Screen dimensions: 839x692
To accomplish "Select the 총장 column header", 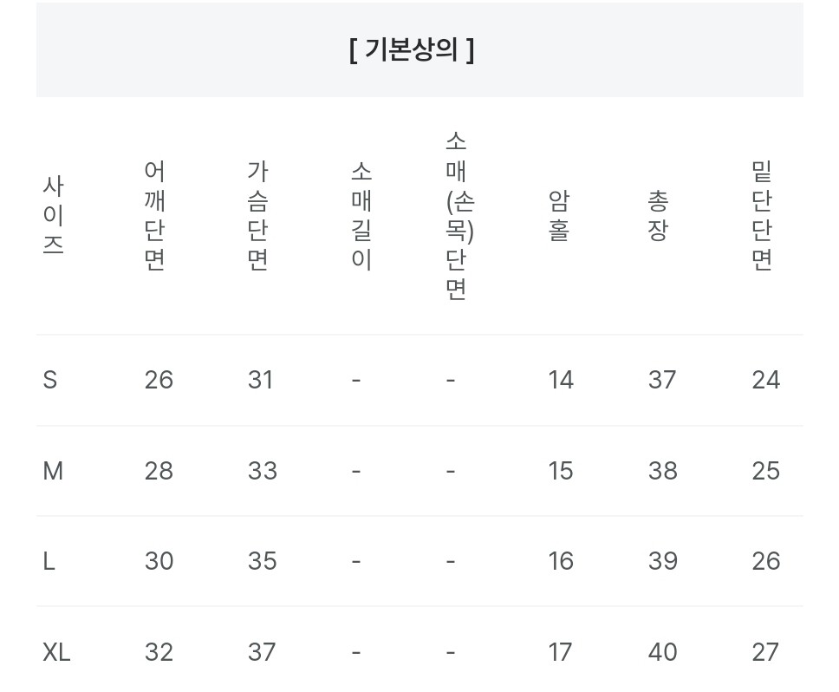I will [x=658, y=215].
